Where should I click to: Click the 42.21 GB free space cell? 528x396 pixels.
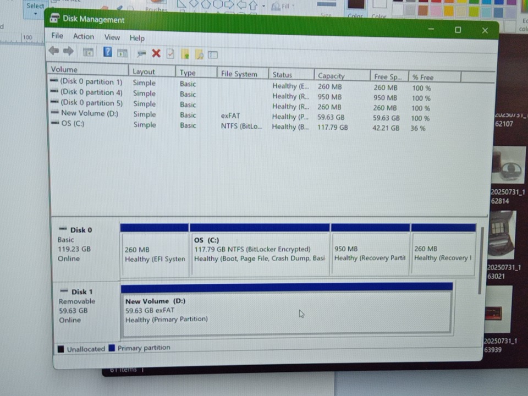[386, 128]
